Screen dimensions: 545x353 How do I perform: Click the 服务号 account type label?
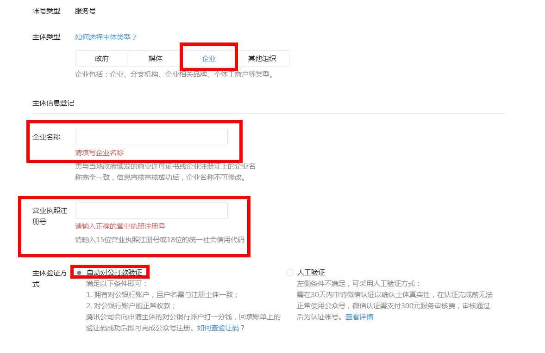[x=85, y=11]
